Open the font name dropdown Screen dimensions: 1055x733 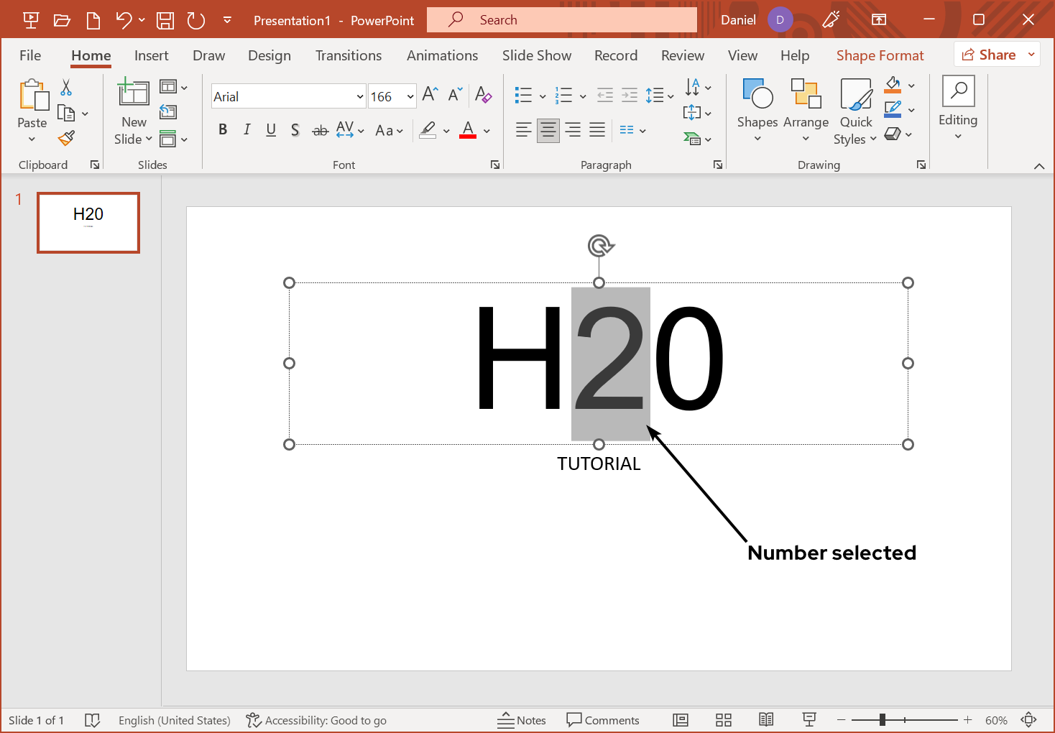tap(359, 96)
